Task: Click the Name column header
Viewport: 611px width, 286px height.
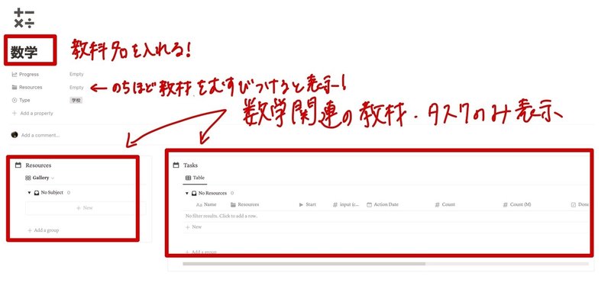Action: click(x=206, y=204)
